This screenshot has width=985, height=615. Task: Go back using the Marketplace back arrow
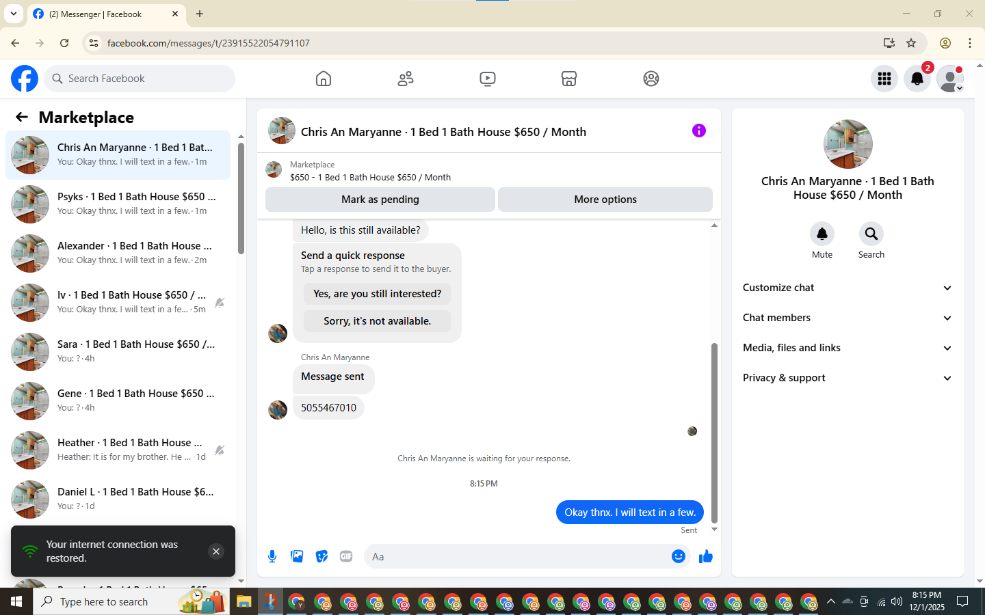point(22,117)
